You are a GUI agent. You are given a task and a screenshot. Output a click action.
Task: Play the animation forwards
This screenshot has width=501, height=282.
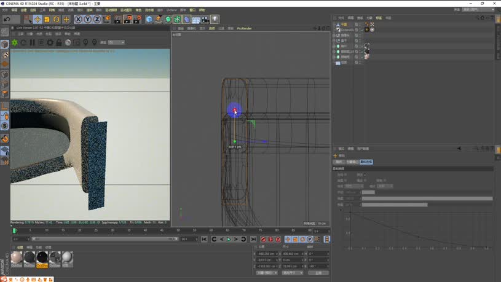pos(229,239)
